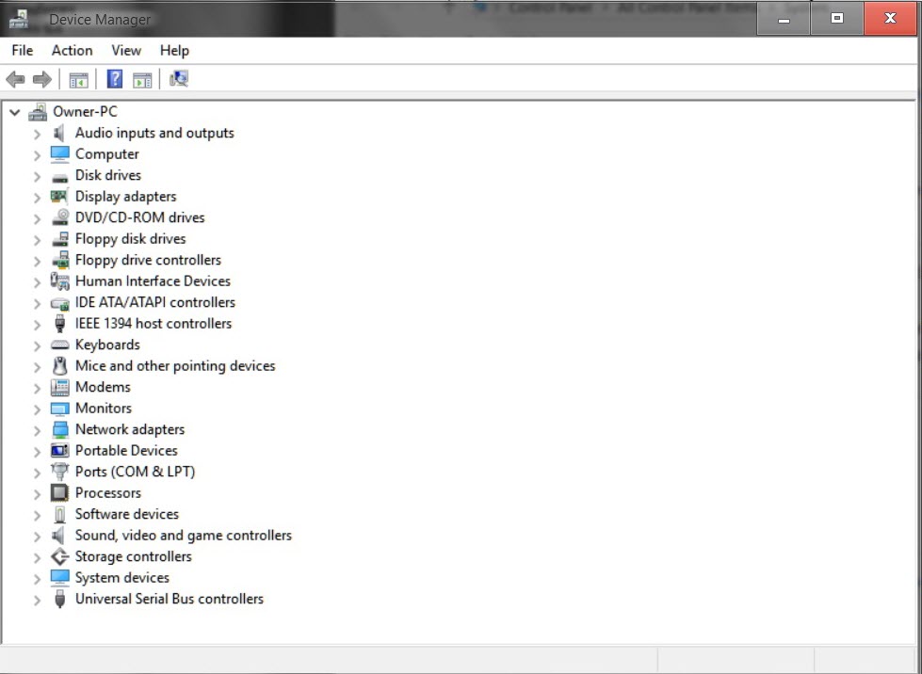This screenshot has height=674, width=922.
Task: Select the Ports (COM & LPT) entry
Action: point(136,472)
